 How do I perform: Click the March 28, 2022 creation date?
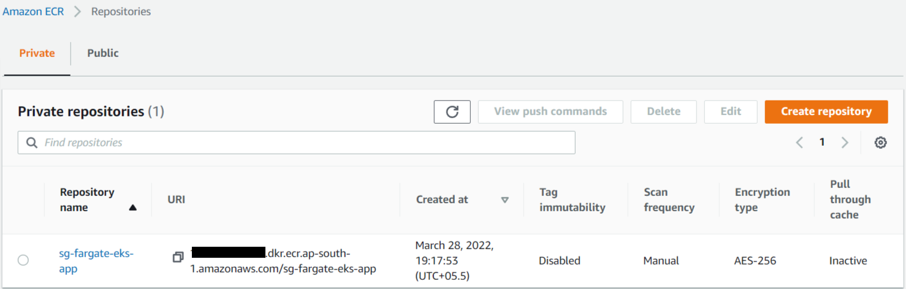[454, 261]
